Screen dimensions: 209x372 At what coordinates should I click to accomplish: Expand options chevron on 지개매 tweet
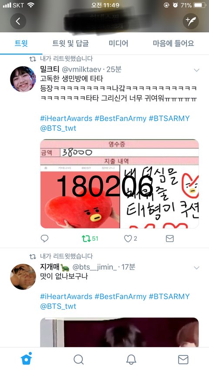tap(196, 268)
